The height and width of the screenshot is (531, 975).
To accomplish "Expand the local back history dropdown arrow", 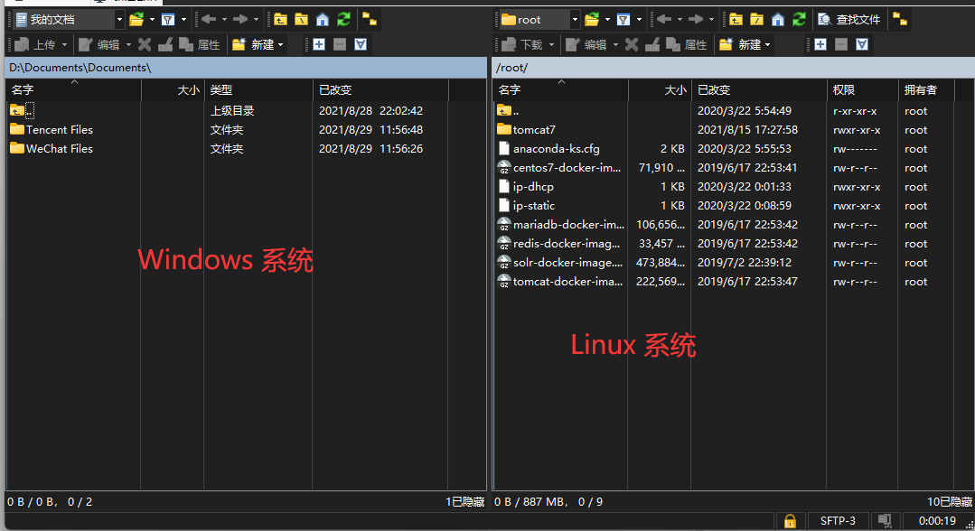I will pyautogui.click(x=224, y=20).
